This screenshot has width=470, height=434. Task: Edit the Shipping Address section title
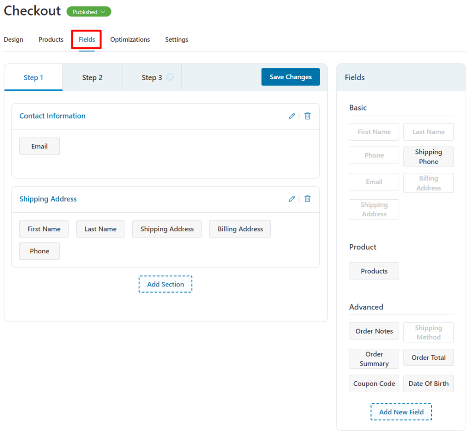tap(291, 199)
